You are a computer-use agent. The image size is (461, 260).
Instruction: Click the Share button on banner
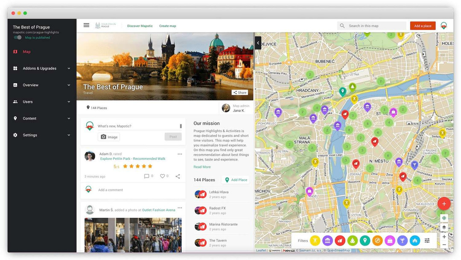[x=239, y=92]
